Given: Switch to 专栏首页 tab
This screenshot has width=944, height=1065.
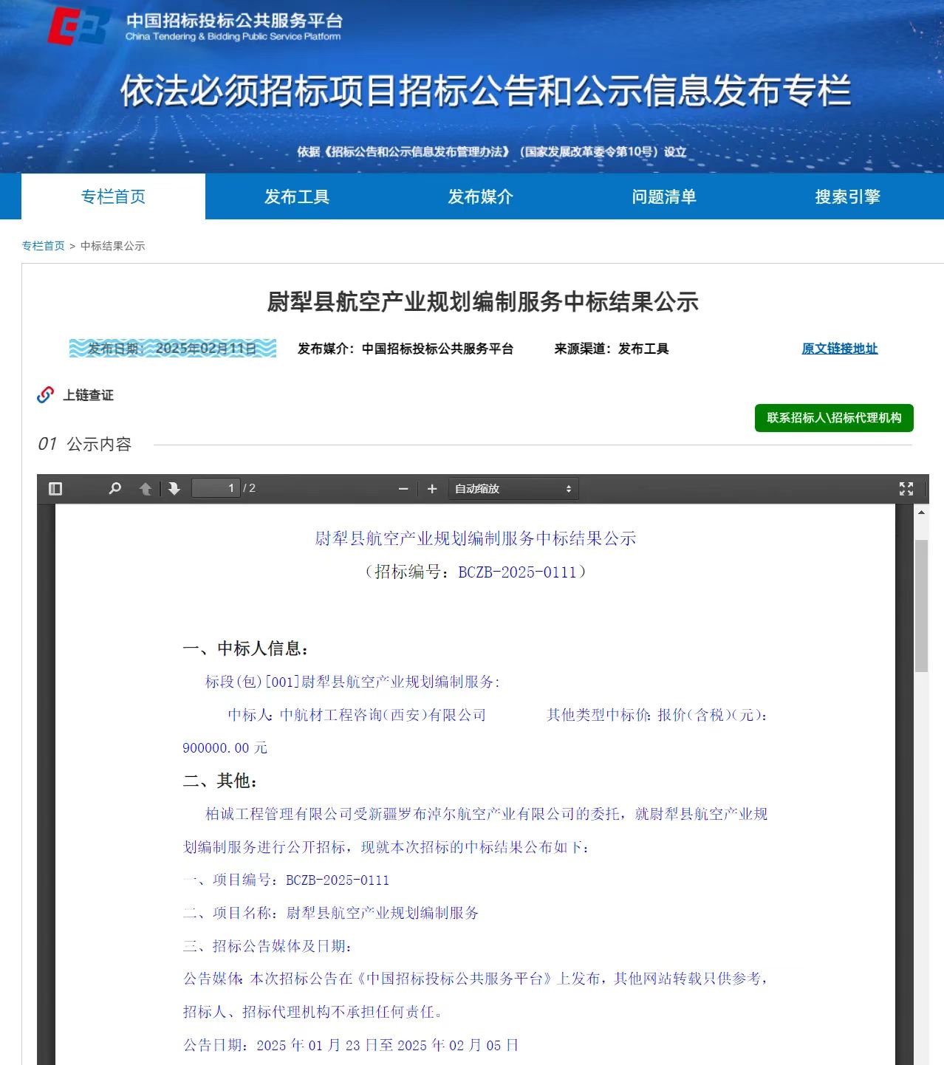Looking at the screenshot, I should pyautogui.click(x=113, y=196).
